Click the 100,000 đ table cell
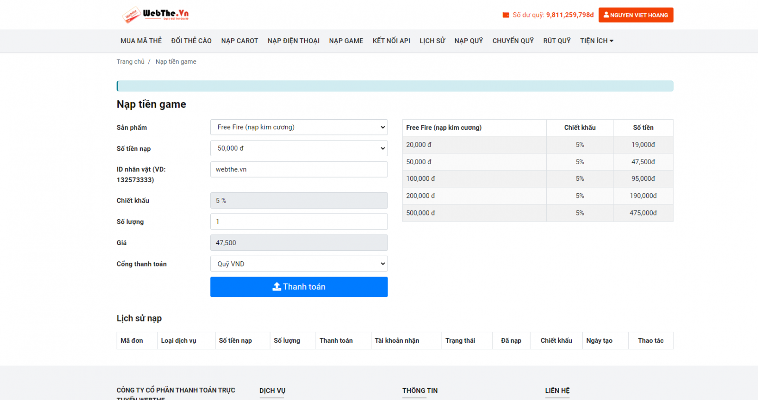 coord(474,179)
